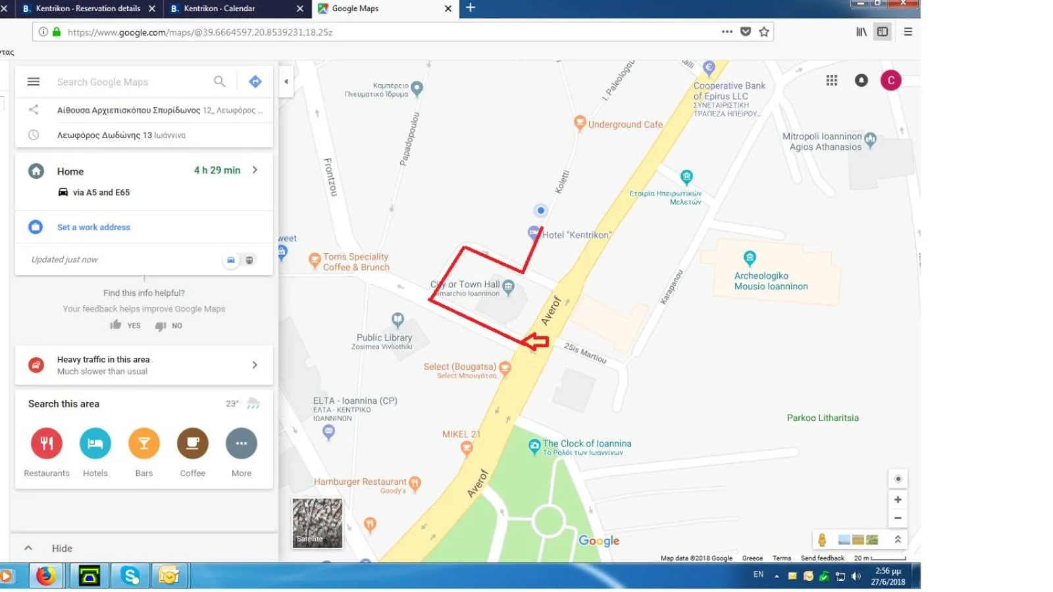1053x592 pixels.
Task: Click the Coffee category icon
Action: pos(193,444)
